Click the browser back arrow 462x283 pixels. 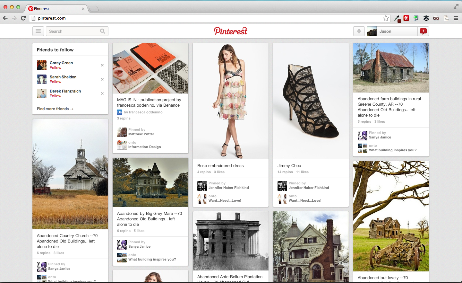coord(5,18)
